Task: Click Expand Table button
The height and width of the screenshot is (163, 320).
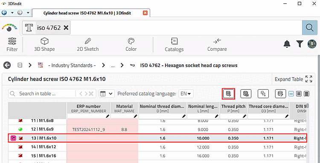Action: pos(293,79)
